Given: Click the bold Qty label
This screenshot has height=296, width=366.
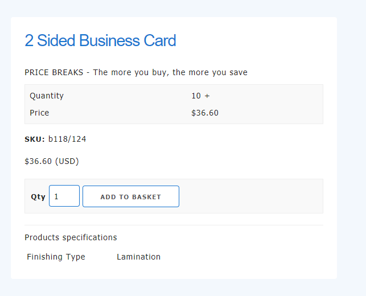Looking at the screenshot, I should [38, 197].
